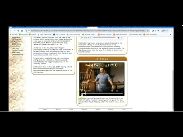
Task: Go to Directors in the footer navigation
Action: pos(84,110)
